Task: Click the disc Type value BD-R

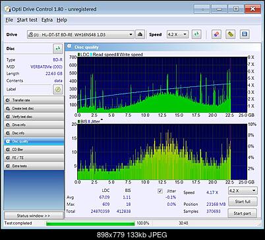Action: coord(57,60)
